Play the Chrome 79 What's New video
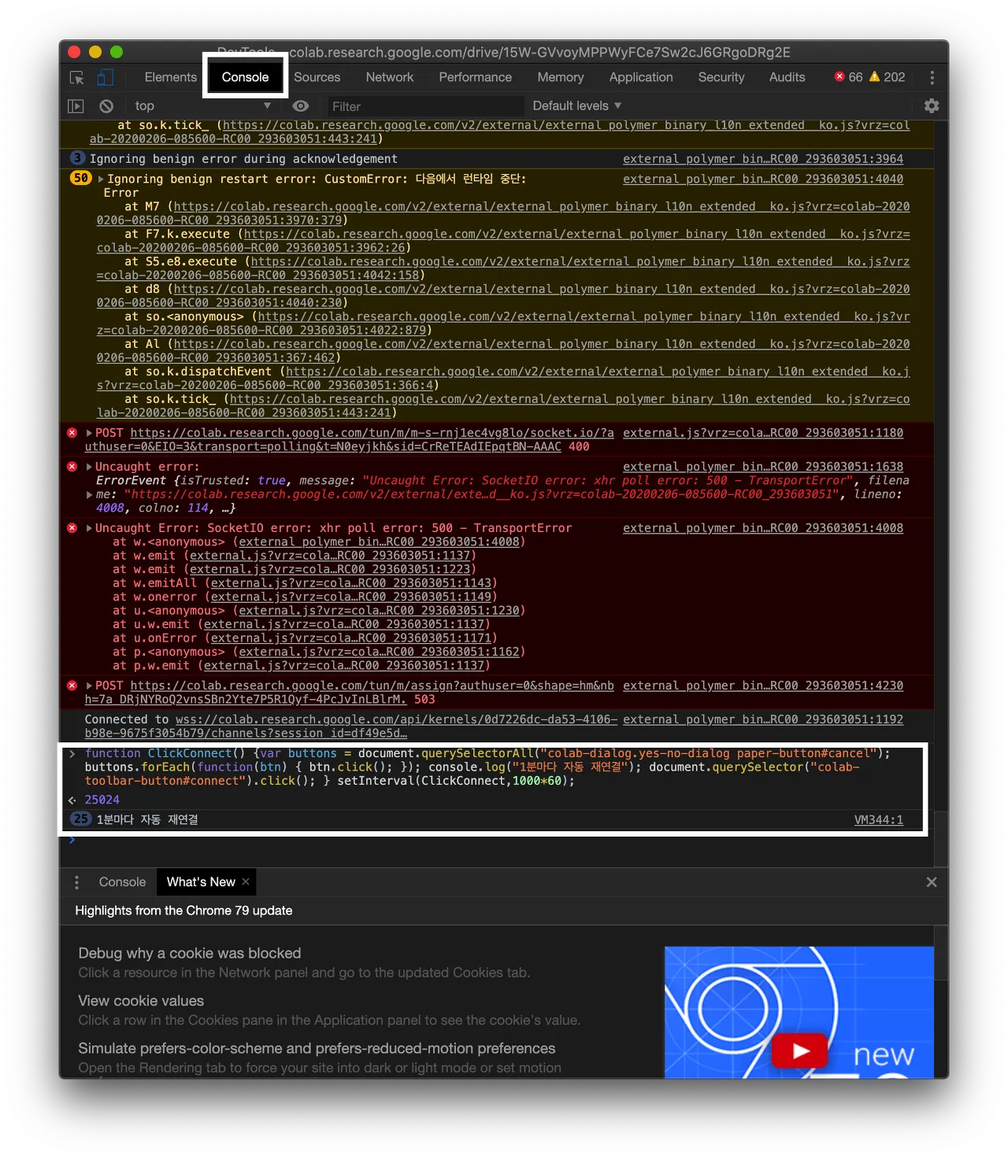Screen dimensions: 1008x1157 (x=801, y=1051)
